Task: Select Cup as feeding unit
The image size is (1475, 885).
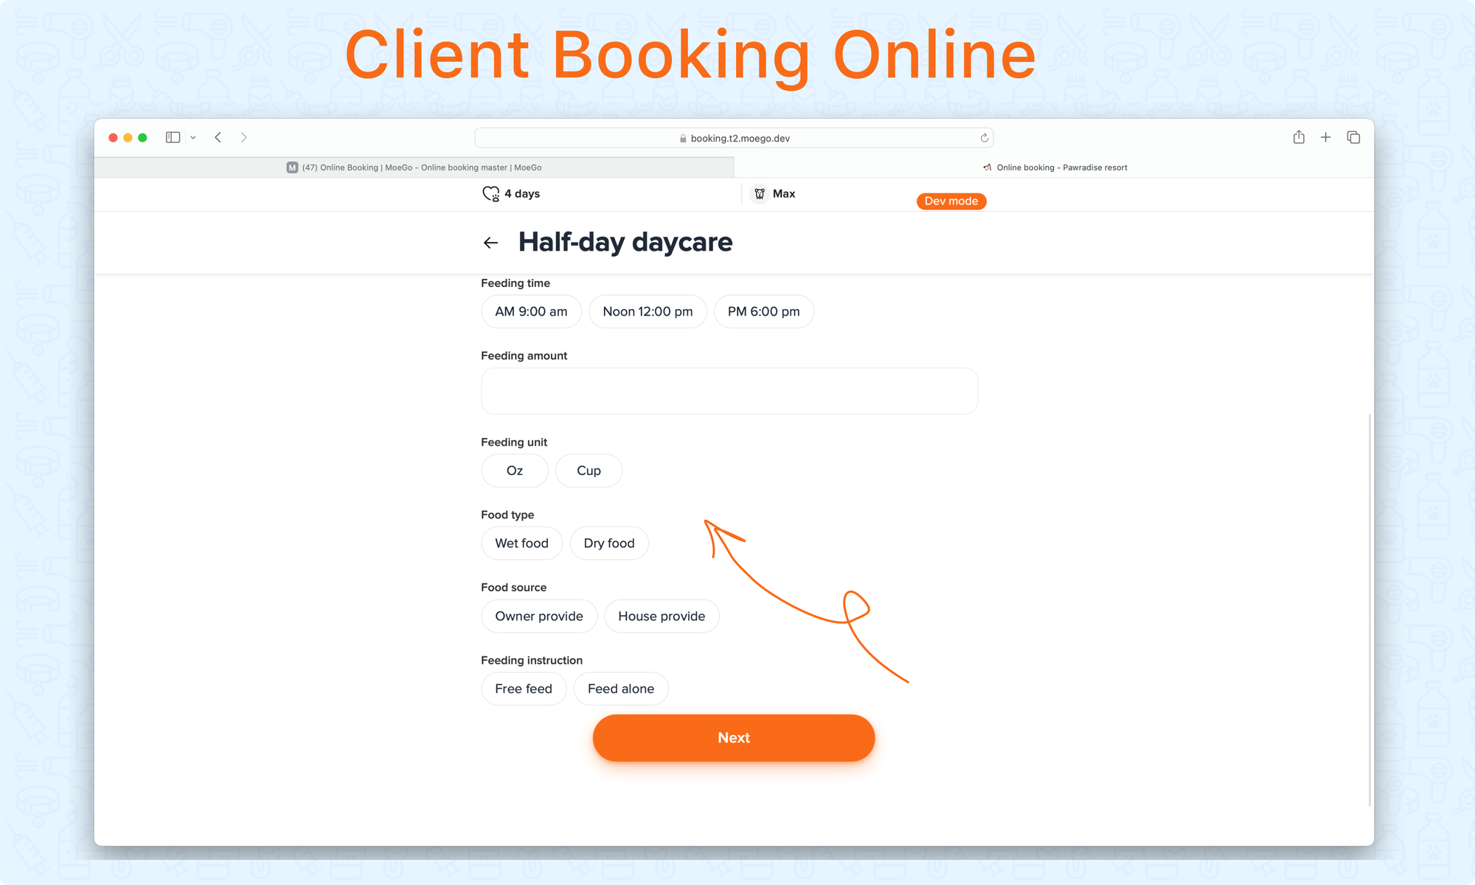Action: (589, 471)
